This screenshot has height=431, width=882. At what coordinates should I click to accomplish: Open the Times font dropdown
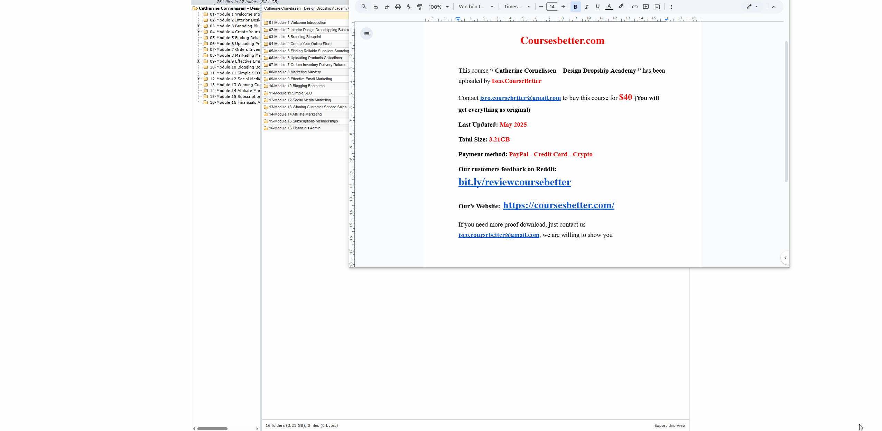[x=517, y=7]
